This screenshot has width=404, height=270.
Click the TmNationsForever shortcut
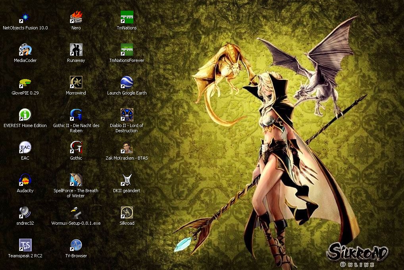click(x=127, y=50)
